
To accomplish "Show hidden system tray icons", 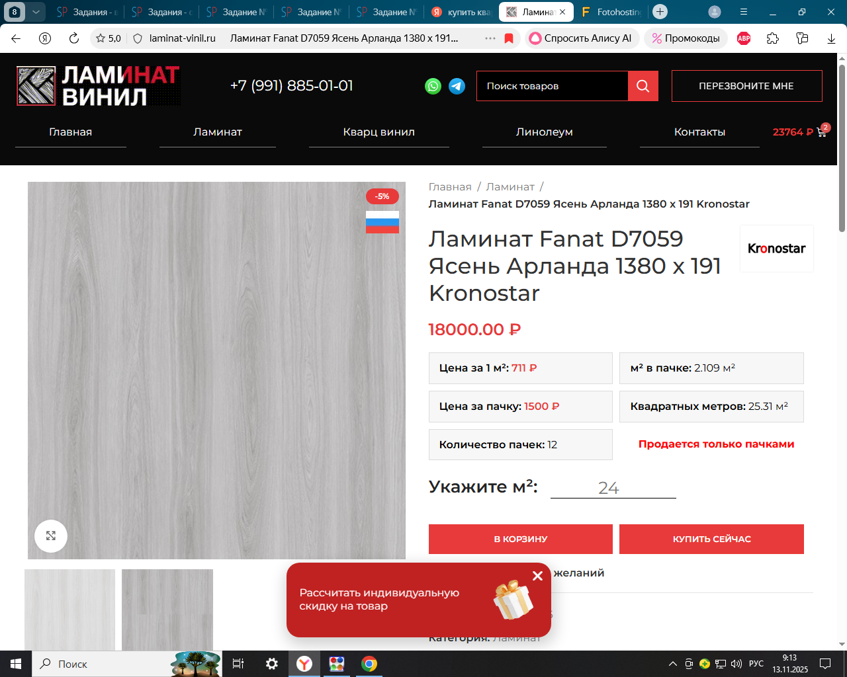I will (x=673, y=664).
